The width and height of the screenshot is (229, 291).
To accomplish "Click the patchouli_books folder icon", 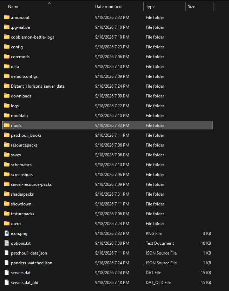I will pyautogui.click(x=7, y=135).
